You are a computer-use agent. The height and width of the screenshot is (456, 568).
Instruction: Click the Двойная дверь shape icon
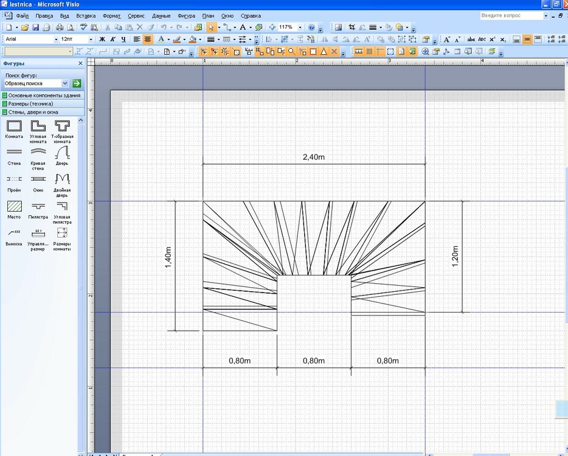[x=62, y=179]
